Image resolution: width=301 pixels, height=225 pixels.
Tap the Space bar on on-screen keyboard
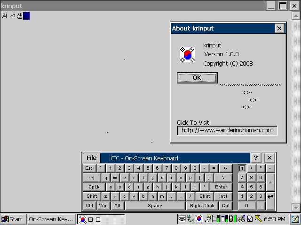pyautogui.click(x=155, y=206)
